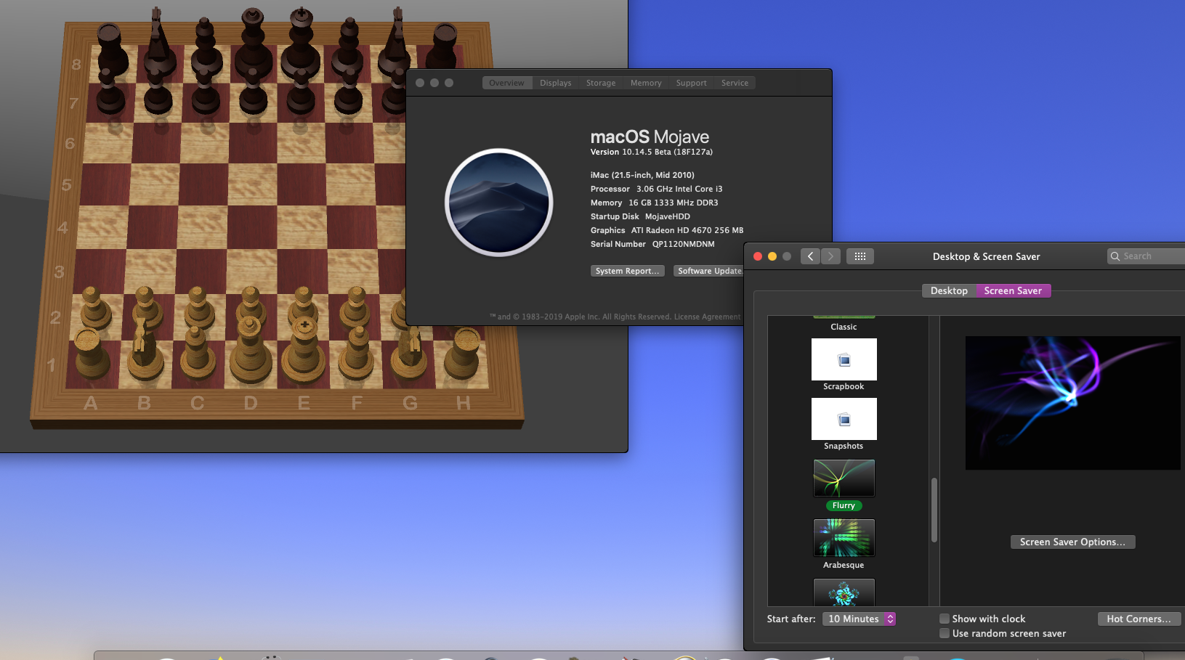The height and width of the screenshot is (660, 1185).
Task: Click the "iMac (21.5-inch, Mid 2010)" text
Action: pos(642,175)
